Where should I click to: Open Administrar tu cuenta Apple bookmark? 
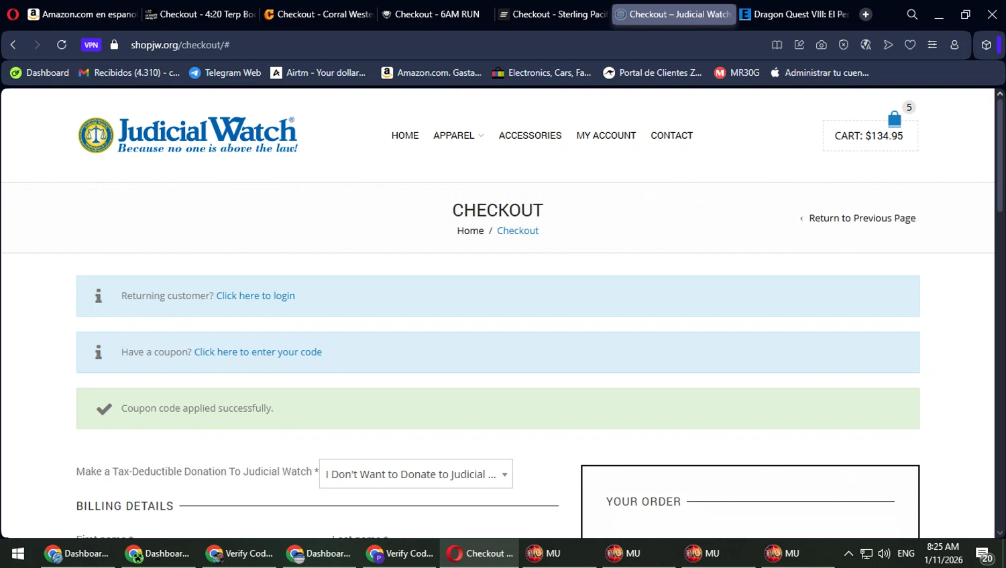pyautogui.click(x=819, y=72)
